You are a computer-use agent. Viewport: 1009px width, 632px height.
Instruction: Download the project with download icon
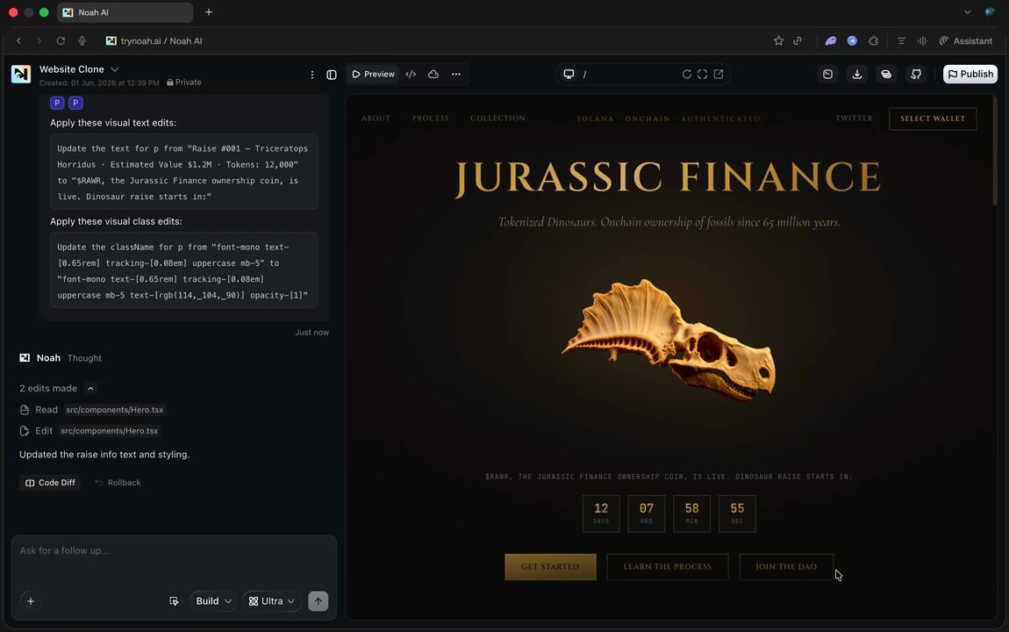tap(857, 74)
